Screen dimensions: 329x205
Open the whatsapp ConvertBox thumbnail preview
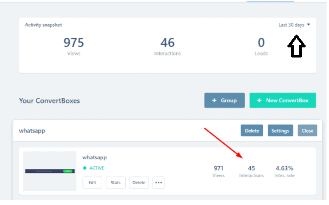(x=50, y=171)
